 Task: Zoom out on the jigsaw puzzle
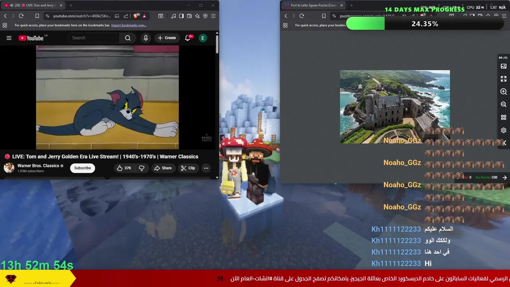[x=504, y=104]
